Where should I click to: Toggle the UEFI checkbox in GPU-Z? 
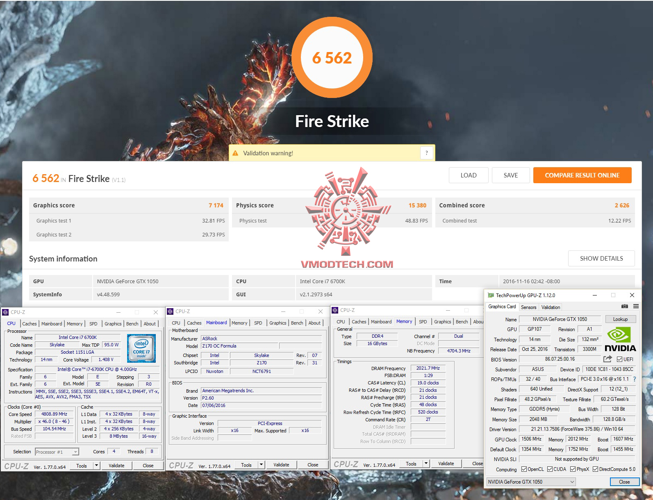(619, 359)
